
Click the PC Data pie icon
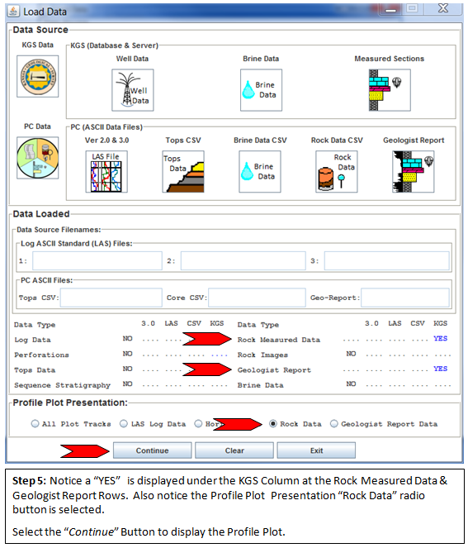tap(38, 158)
